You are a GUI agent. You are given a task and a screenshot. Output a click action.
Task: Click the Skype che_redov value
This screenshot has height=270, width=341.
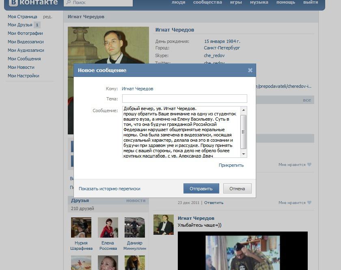pyautogui.click(x=214, y=55)
